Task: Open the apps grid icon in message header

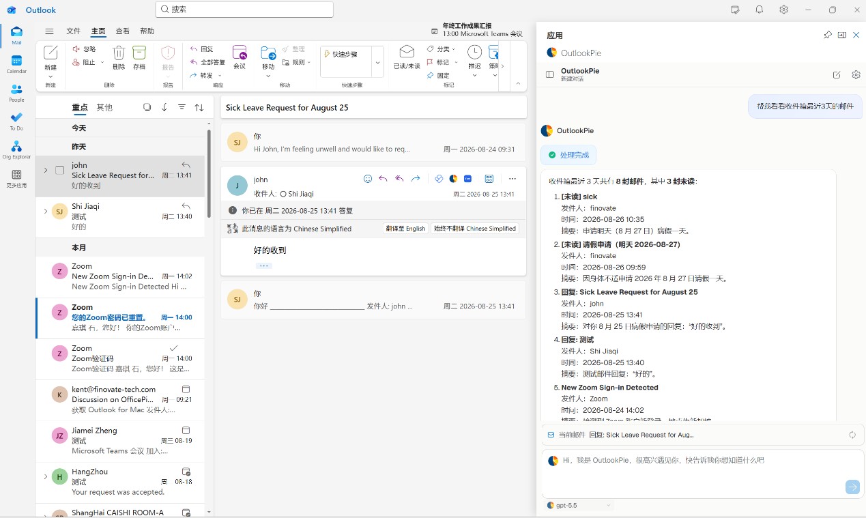Action: (x=489, y=179)
